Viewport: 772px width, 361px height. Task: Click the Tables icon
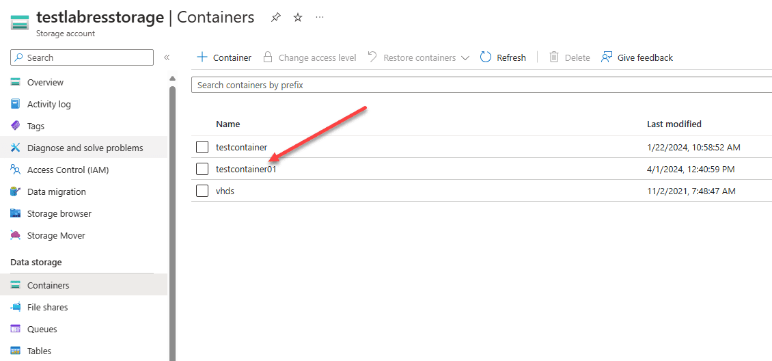[x=15, y=351]
